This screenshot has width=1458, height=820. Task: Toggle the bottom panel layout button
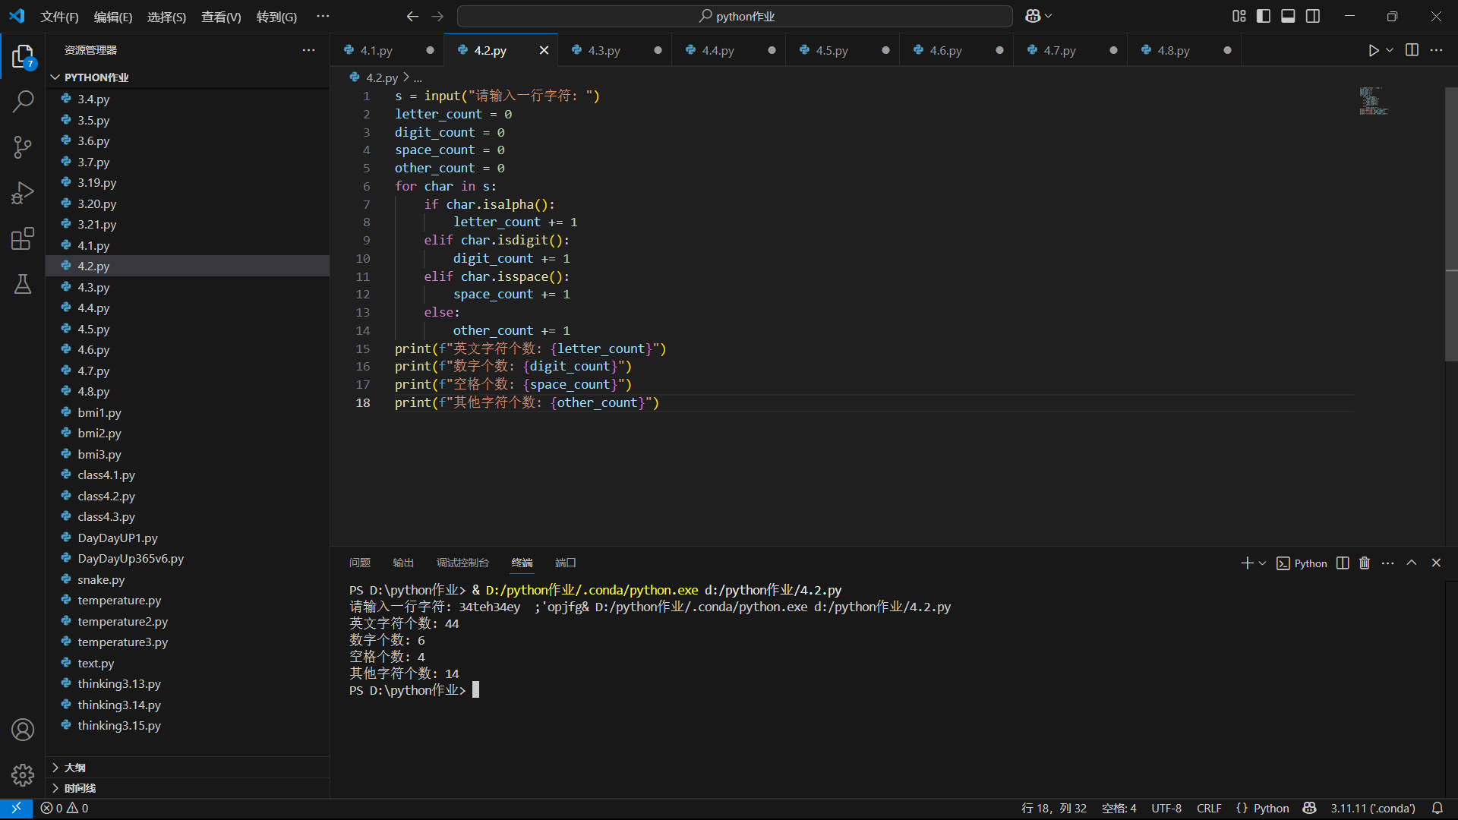pos(1288,16)
